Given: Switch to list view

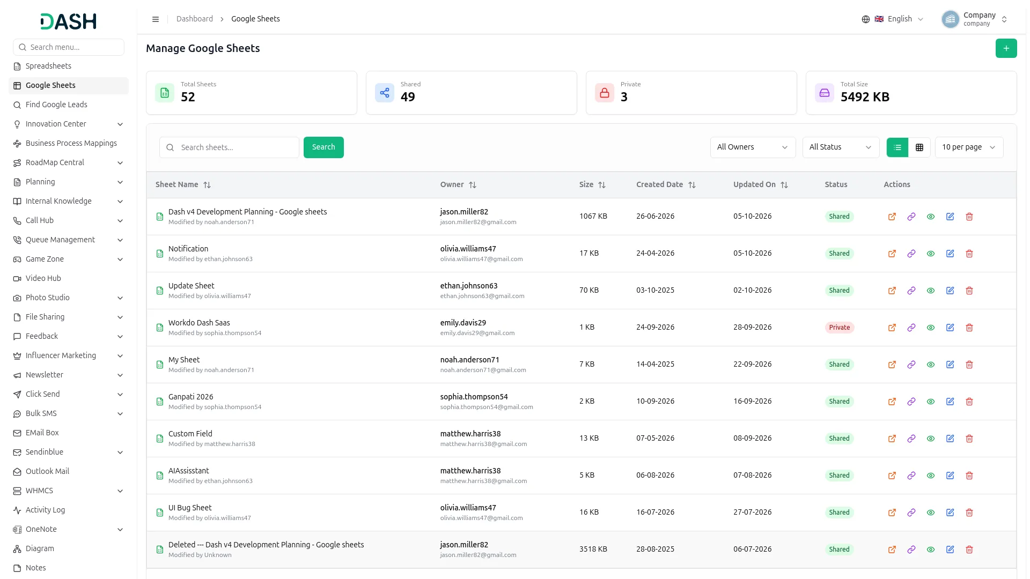Looking at the screenshot, I should click(x=897, y=147).
